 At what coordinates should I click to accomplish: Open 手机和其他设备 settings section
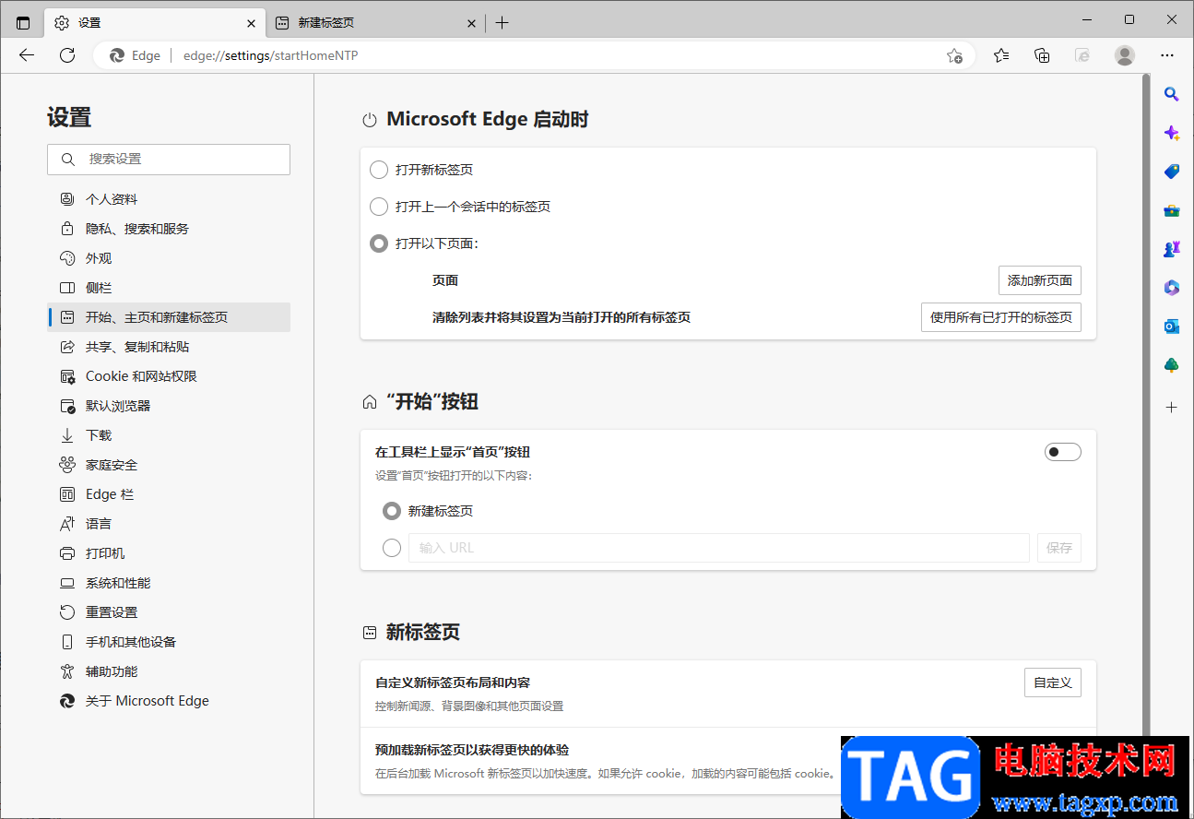coord(169,642)
